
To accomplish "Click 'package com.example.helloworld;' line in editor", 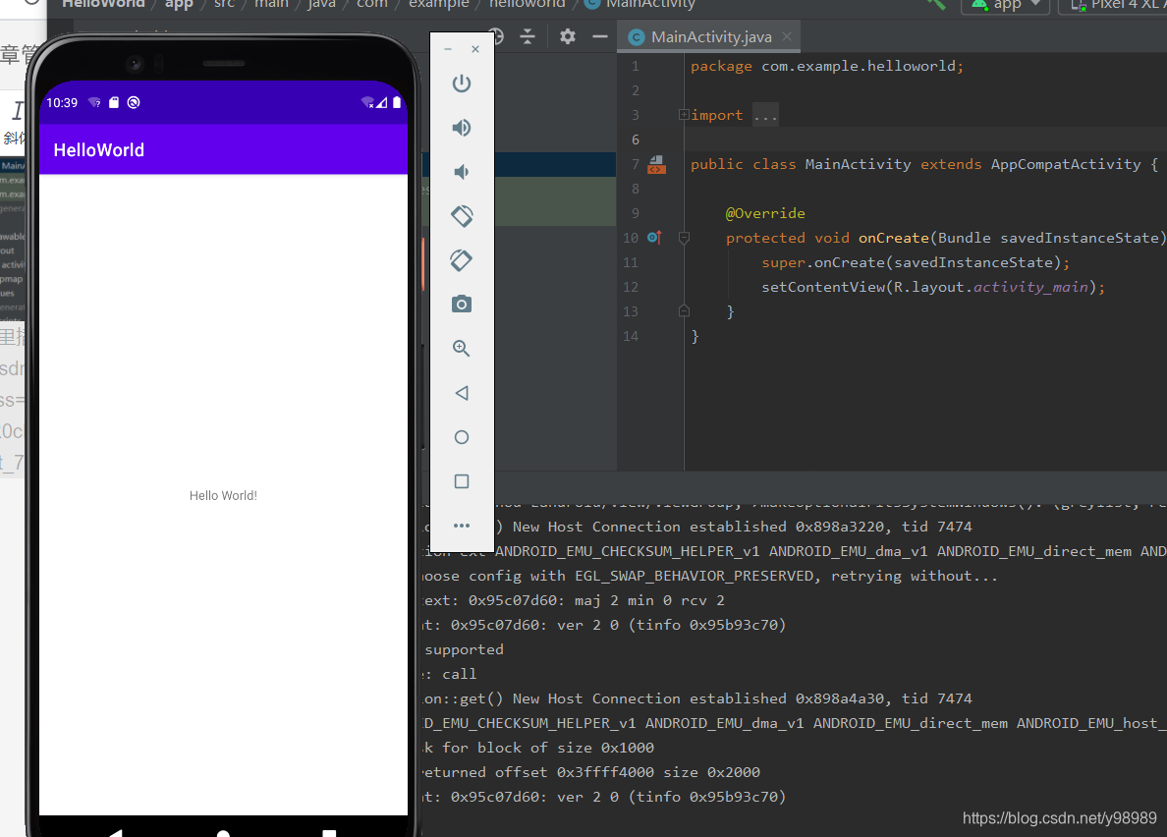I will (827, 66).
